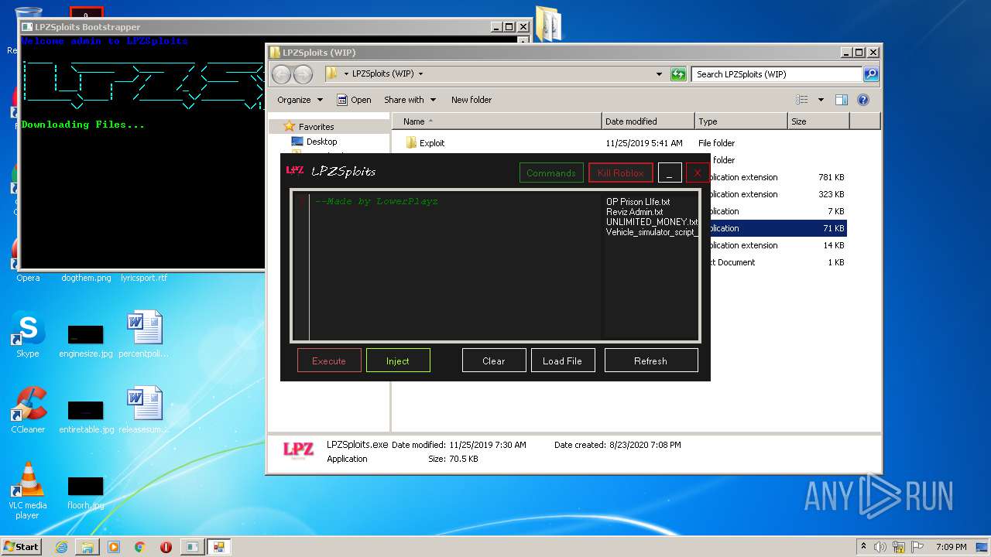Launch Opera from taskbar
Image resolution: width=991 pixels, height=557 pixels.
click(x=166, y=547)
